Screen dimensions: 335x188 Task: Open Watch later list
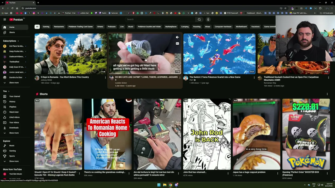(x=15, y=112)
